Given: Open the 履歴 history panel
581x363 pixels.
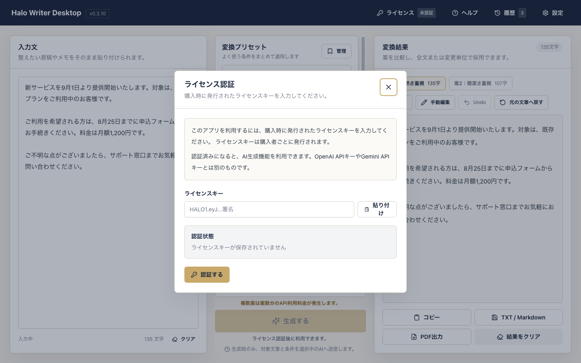Looking at the screenshot, I should click(510, 13).
